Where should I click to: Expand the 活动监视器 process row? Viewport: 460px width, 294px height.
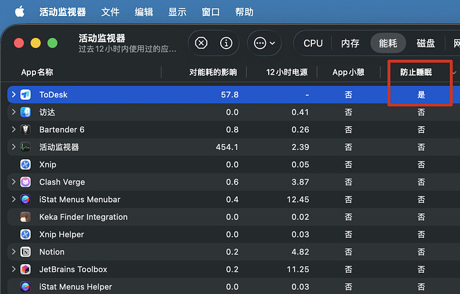point(13,147)
